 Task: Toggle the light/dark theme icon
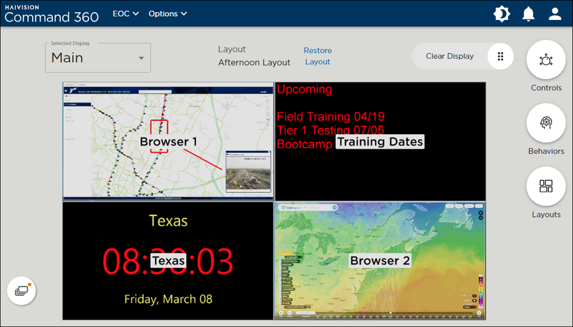click(x=502, y=14)
